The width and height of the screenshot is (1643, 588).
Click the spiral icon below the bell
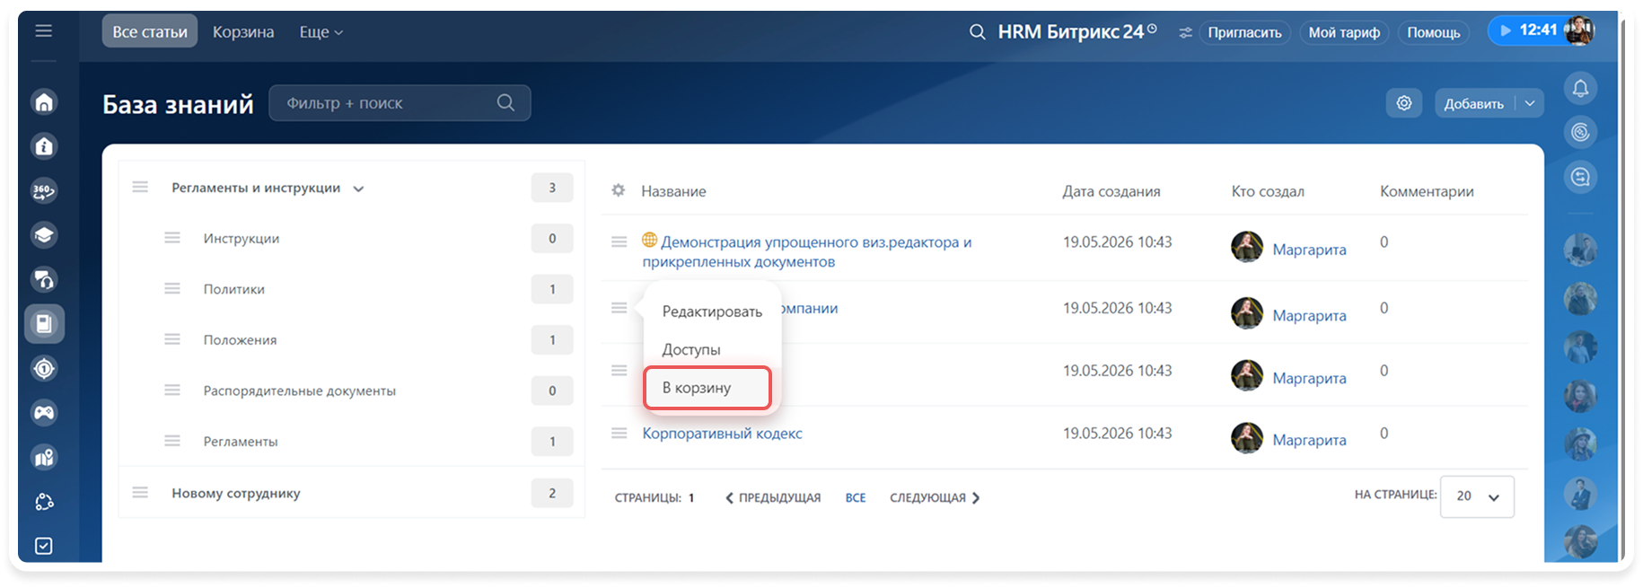tap(1580, 132)
